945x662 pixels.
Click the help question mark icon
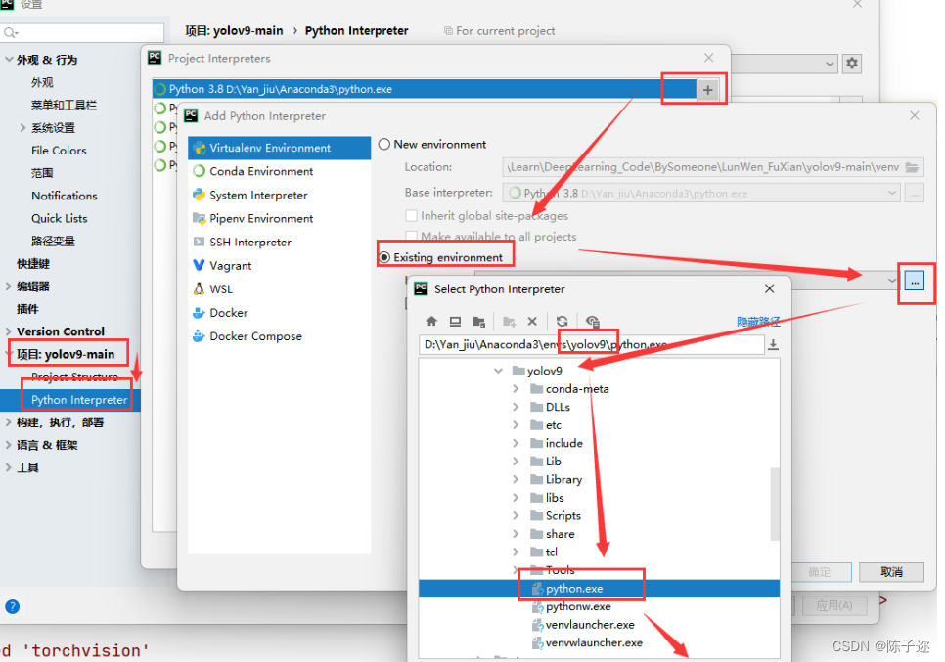[12, 606]
